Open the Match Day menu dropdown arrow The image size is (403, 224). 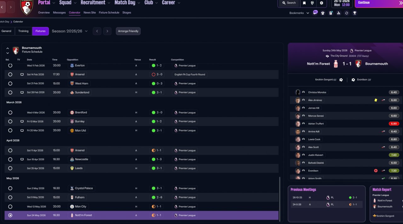click(x=139, y=3)
